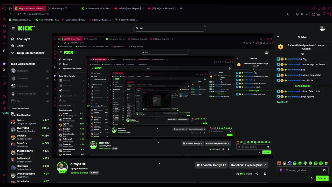The image size is (332, 187).
Task: Open X in Opera sidebar
Action: (4, 70)
